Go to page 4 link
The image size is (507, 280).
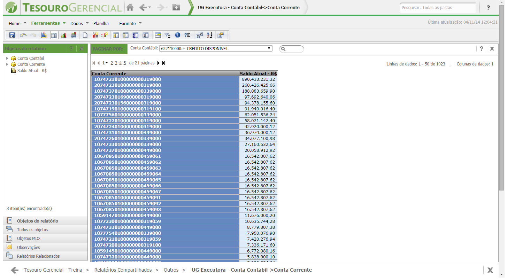(120, 63)
